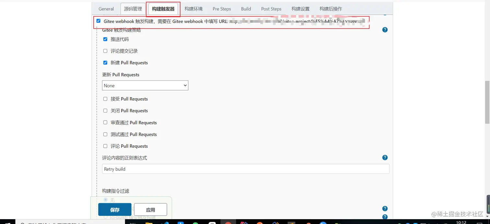The width and height of the screenshot is (490, 224).
Task: Uncheck Gitee webhook 触发构建 checkbox
Action: (x=99, y=21)
